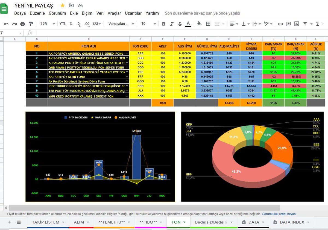328x230 pixels.
Task: Open the Biçim menu
Action: (87, 13)
